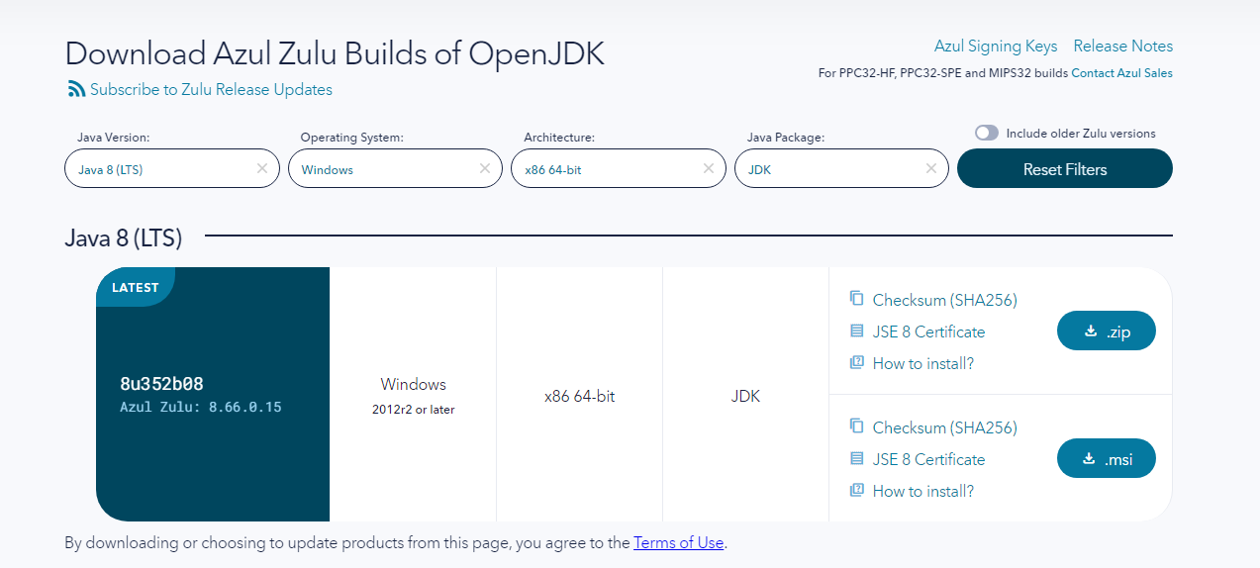View JSE 8 Certificate for .zip
Screen dimensions: 1260x568
tap(928, 331)
